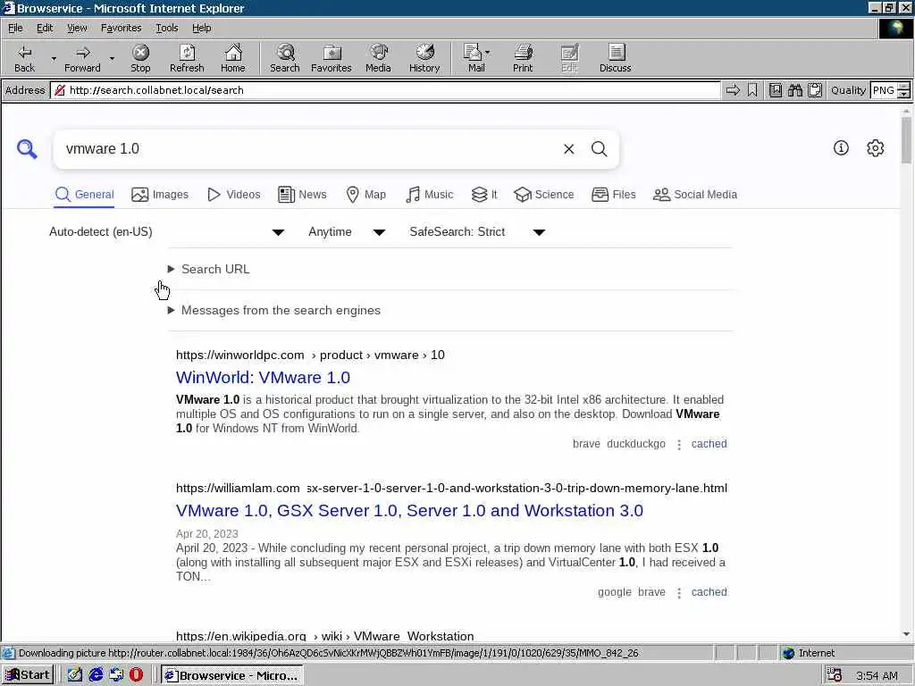The width and height of the screenshot is (915, 686).
Task: Switch to the Videos tab
Action: [234, 194]
